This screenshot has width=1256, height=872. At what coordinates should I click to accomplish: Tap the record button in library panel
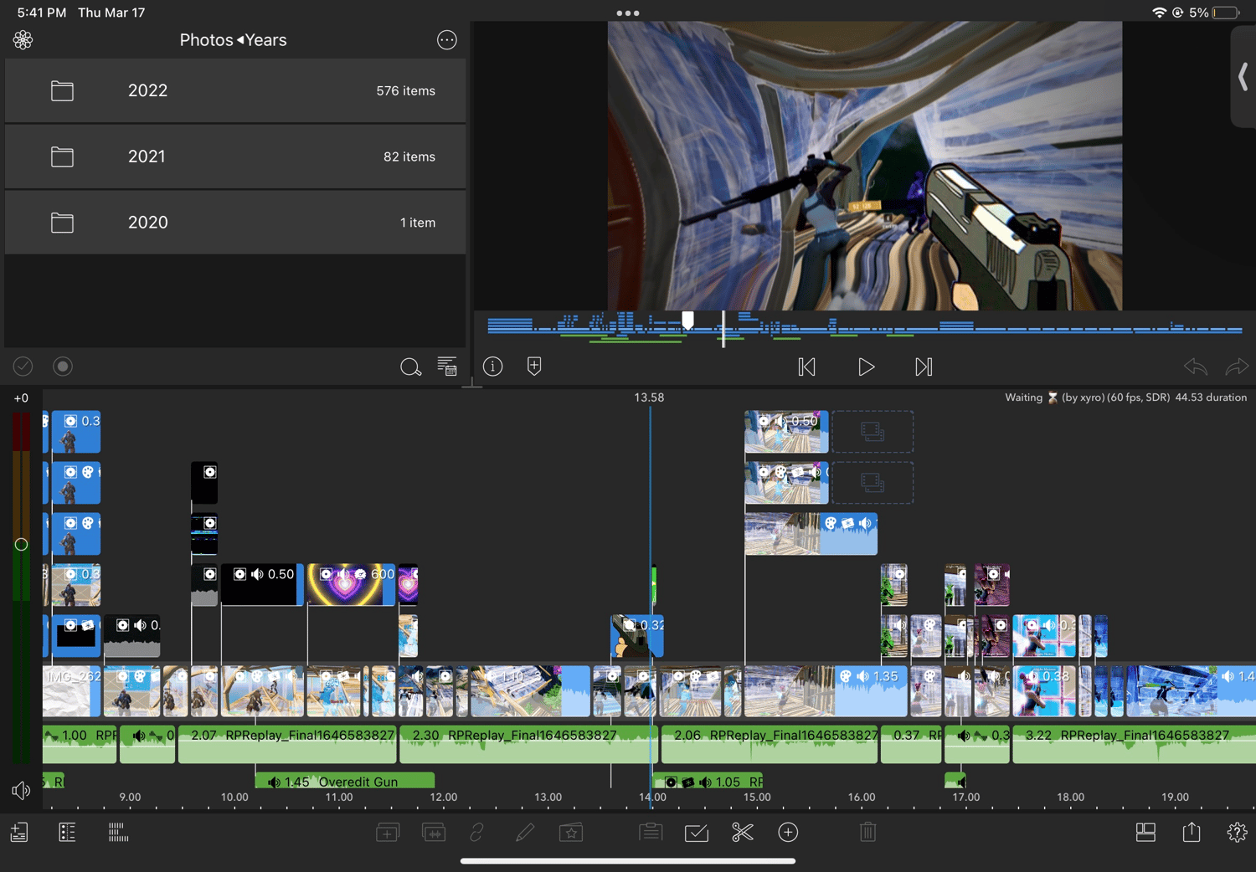[x=63, y=367]
